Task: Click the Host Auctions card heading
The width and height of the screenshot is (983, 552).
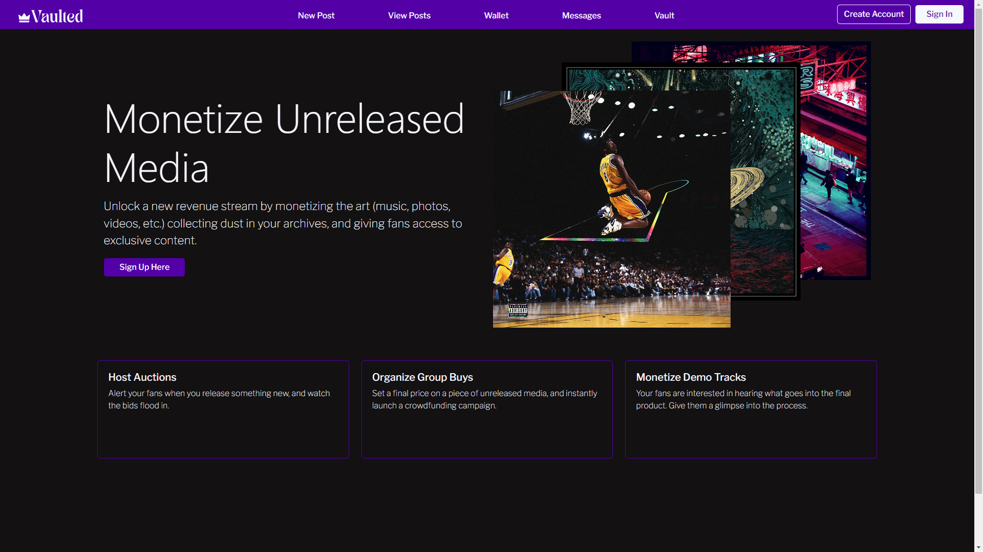Action: pos(142,377)
